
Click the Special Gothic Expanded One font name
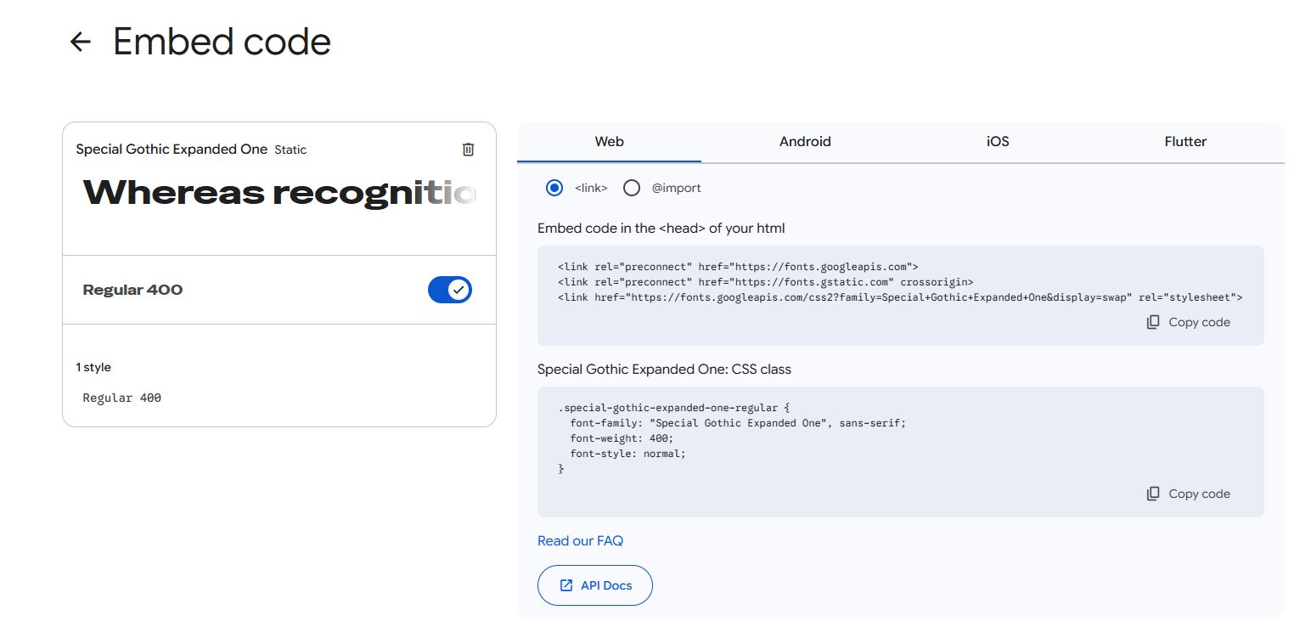click(172, 150)
